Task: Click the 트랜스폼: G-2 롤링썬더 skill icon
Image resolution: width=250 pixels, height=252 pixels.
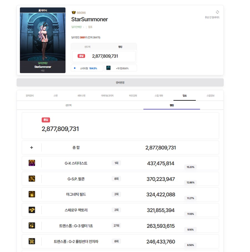Action: tap(32, 241)
